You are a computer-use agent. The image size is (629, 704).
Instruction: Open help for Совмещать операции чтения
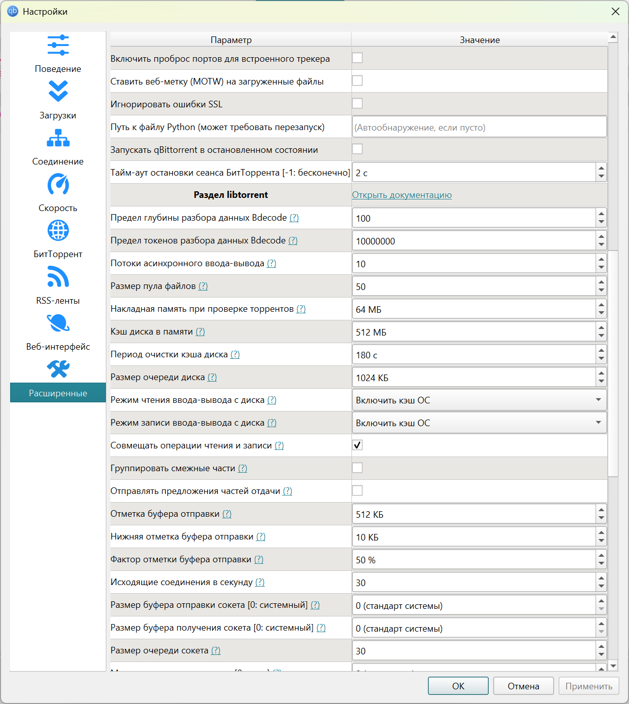[x=279, y=445]
